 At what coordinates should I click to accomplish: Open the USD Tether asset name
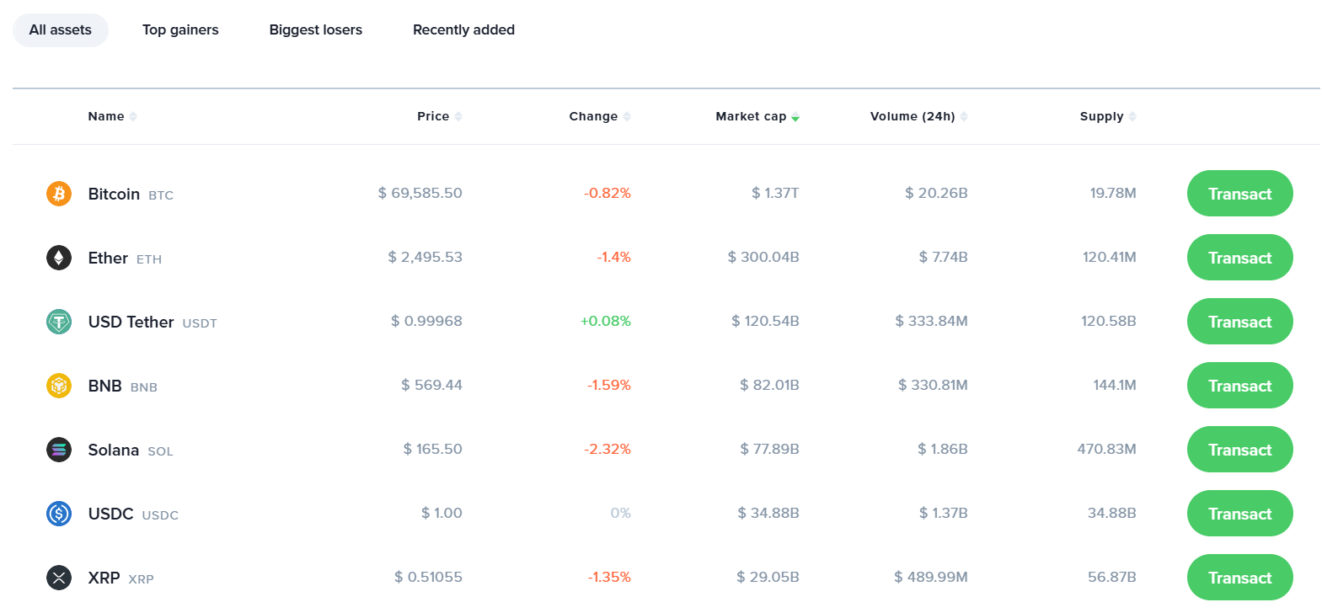pos(131,322)
